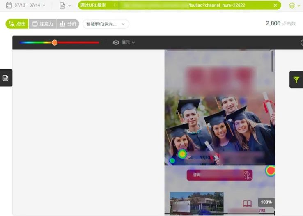Image resolution: width=303 pixels, height=216 pixels.
Task: Click the book icon above 介绍
Action: click(x=247, y=203)
